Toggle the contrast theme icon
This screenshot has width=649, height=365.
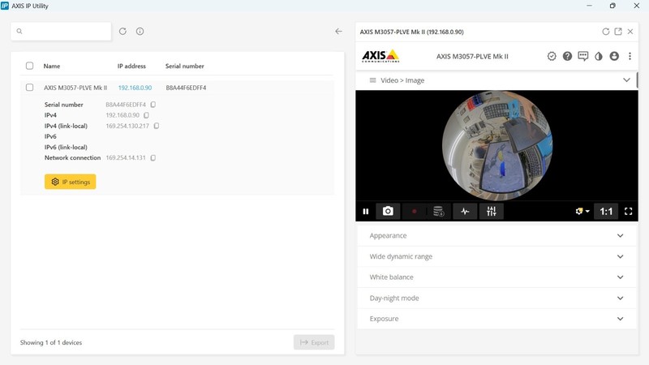599,56
